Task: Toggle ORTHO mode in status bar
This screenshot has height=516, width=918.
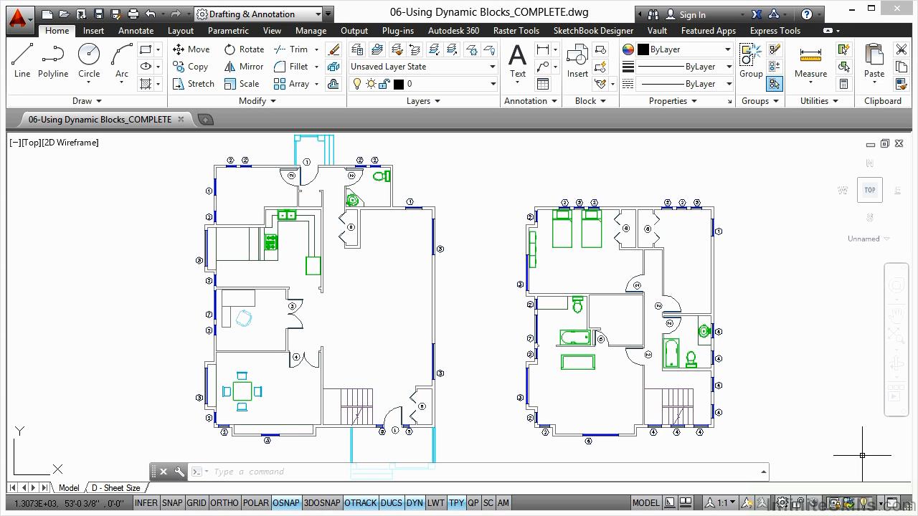Action: pos(224,503)
